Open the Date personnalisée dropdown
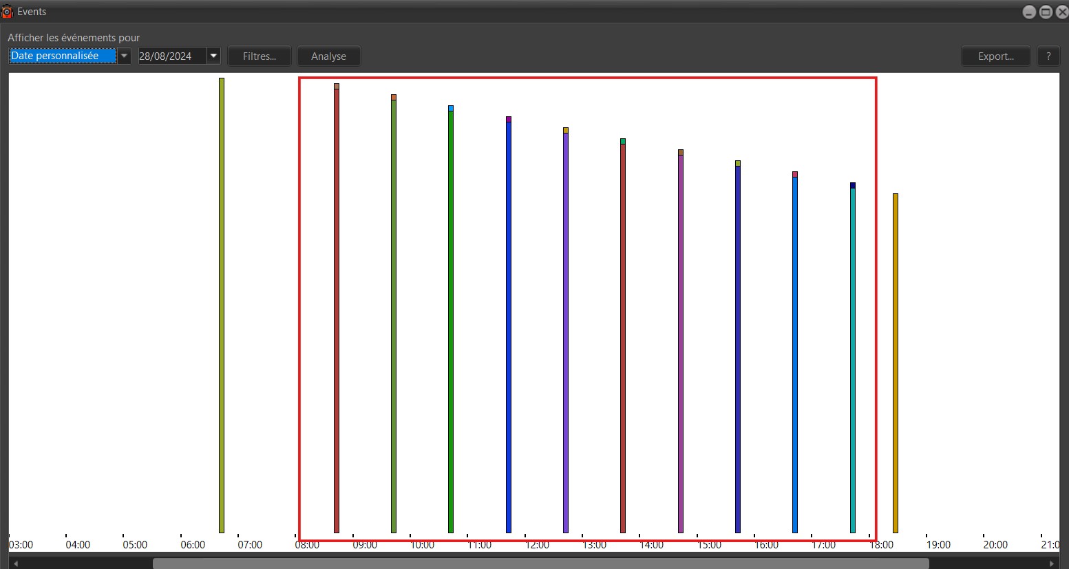The width and height of the screenshot is (1069, 569). click(124, 56)
